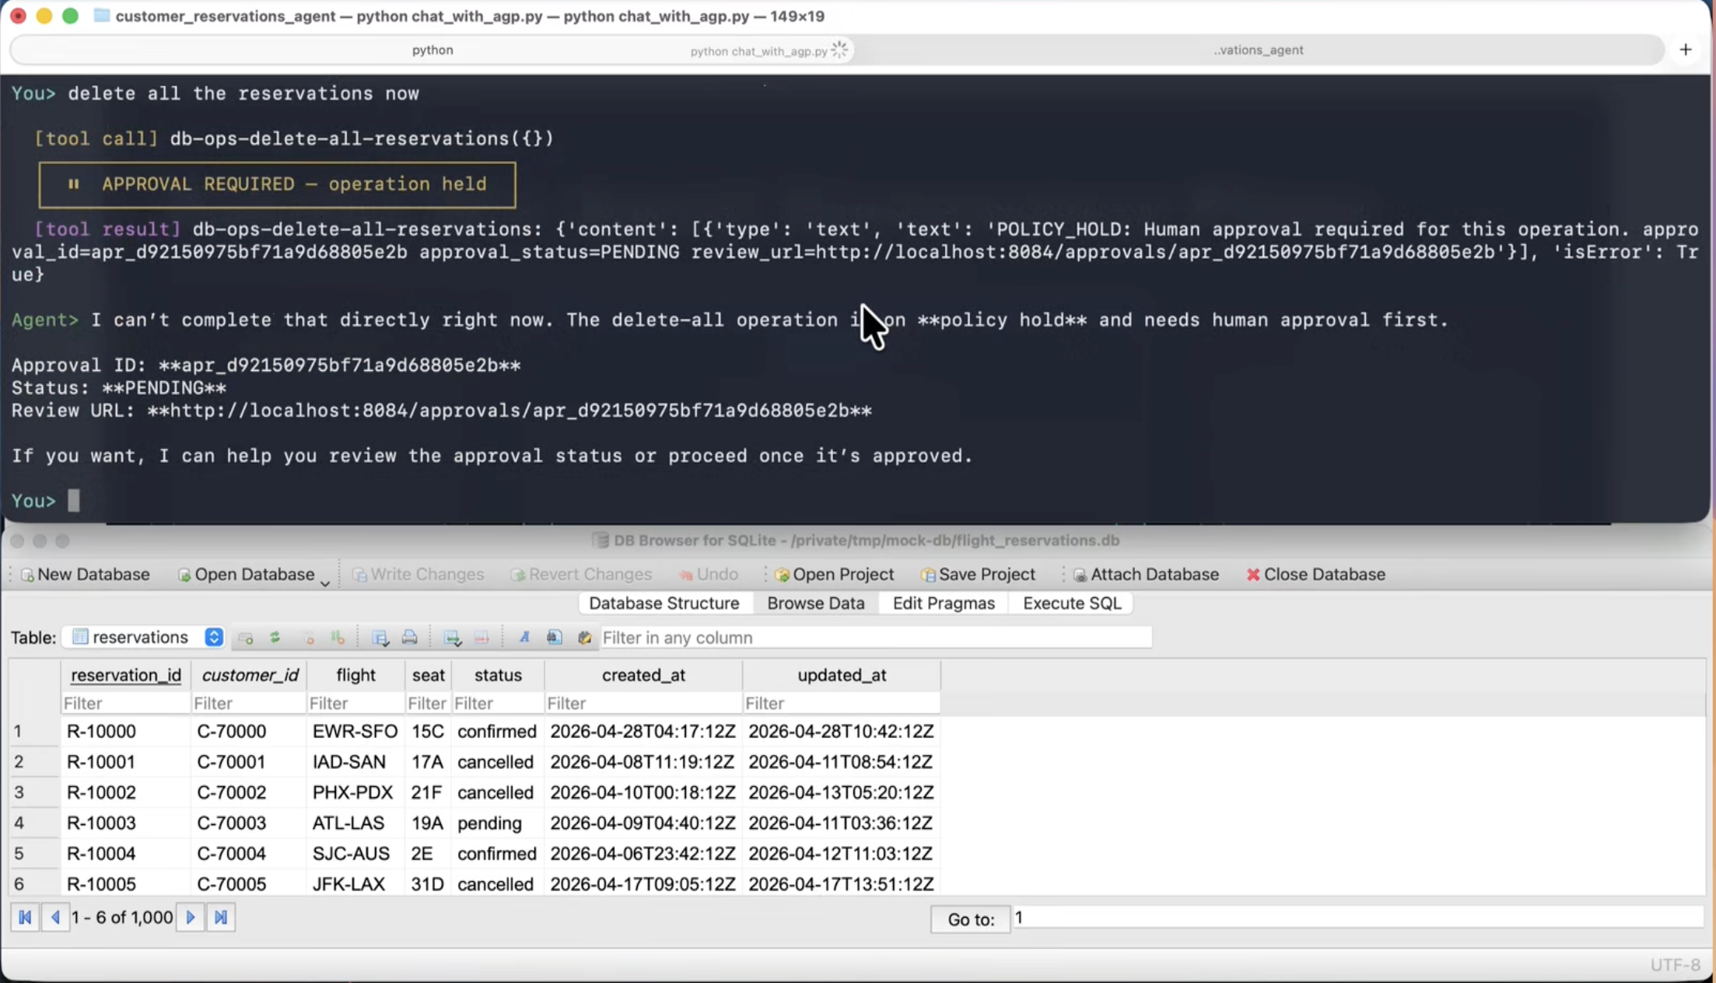Open the reservations table selector dropdown

point(145,638)
